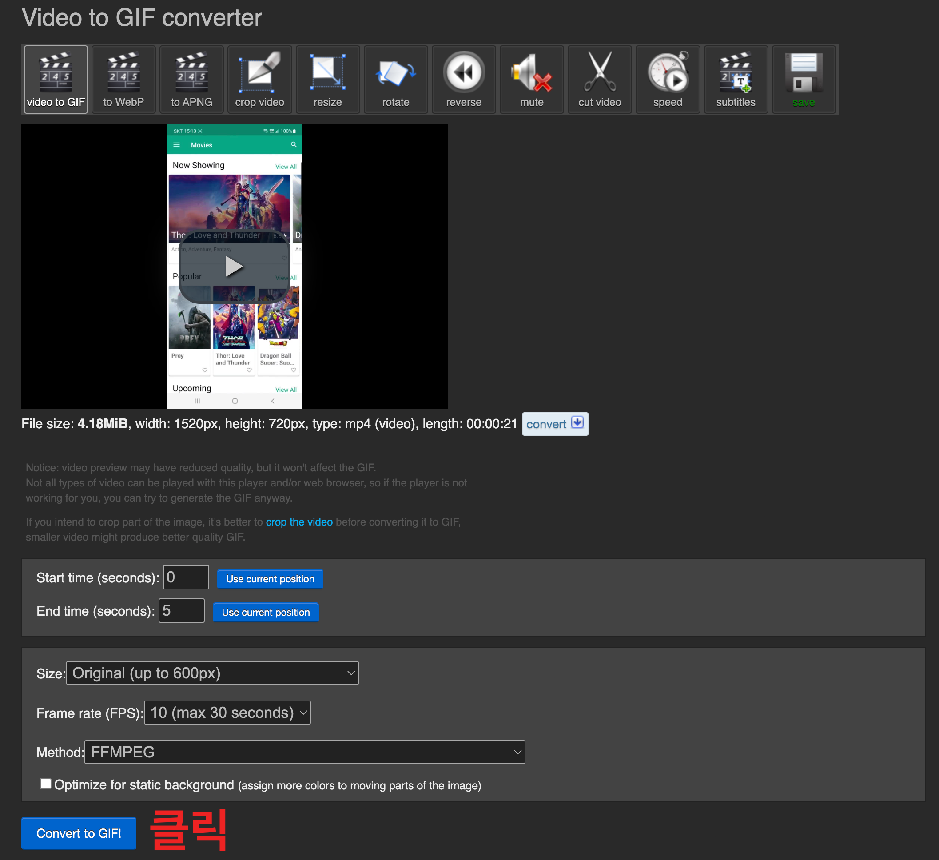Follow the 'crop the video' link

point(299,522)
